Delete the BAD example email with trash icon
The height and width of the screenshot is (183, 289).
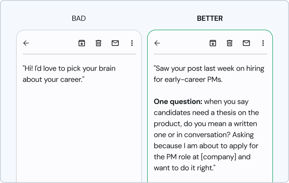[x=98, y=43]
